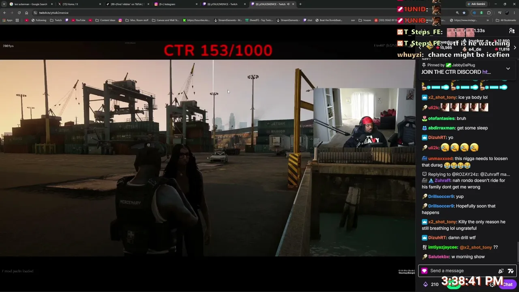The width and height of the screenshot is (519, 292).
Task: Open the Following bookmark
Action: coord(38,20)
